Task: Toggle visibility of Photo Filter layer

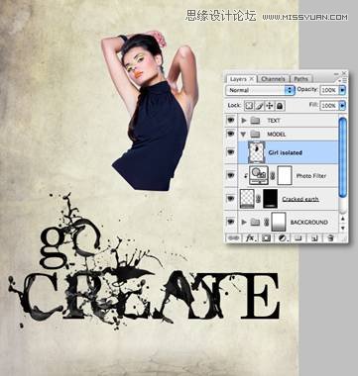Action: [230, 175]
